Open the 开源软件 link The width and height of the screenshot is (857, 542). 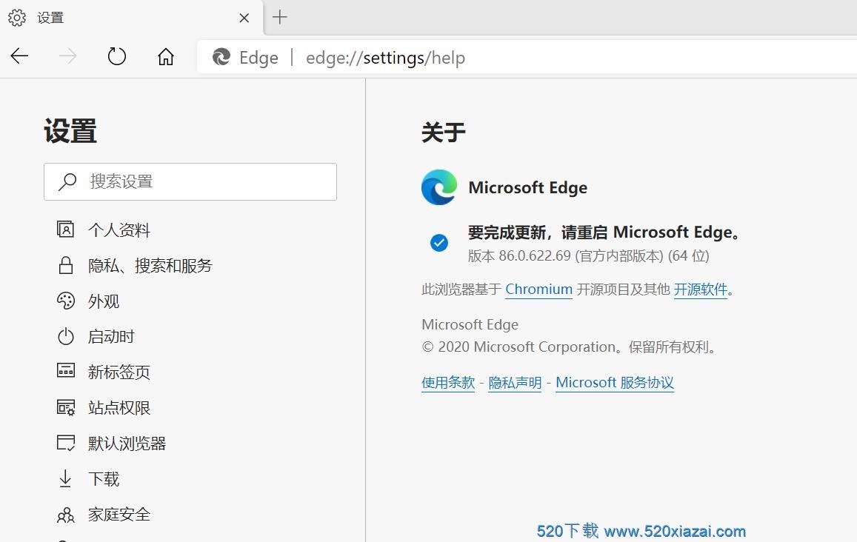click(x=701, y=289)
